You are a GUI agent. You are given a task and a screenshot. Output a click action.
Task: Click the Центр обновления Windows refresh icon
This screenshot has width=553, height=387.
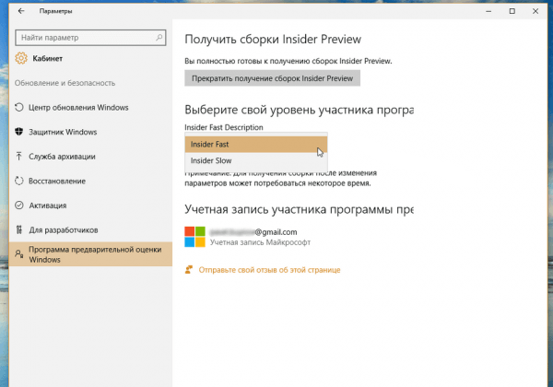click(19, 107)
